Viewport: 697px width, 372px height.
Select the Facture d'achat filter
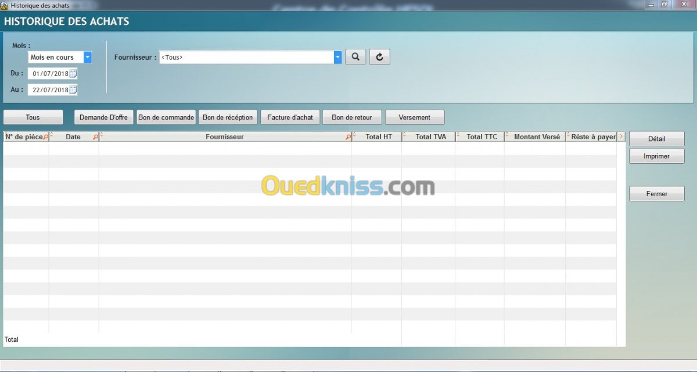[290, 117]
